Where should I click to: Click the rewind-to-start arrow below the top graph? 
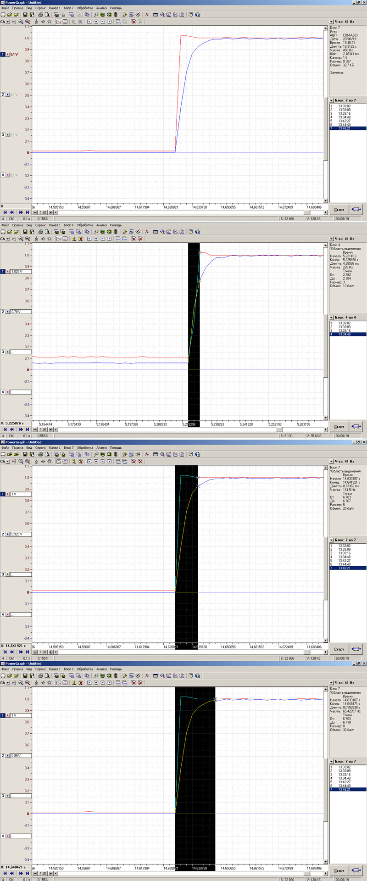click(x=5, y=212)
